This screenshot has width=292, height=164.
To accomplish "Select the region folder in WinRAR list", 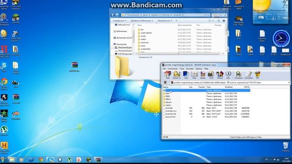I will pos(168,105).
